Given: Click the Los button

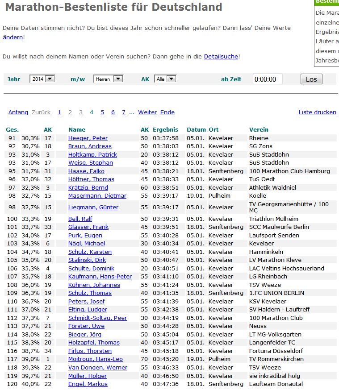Looking at the screenshot, I should click(x=311, y=79).
